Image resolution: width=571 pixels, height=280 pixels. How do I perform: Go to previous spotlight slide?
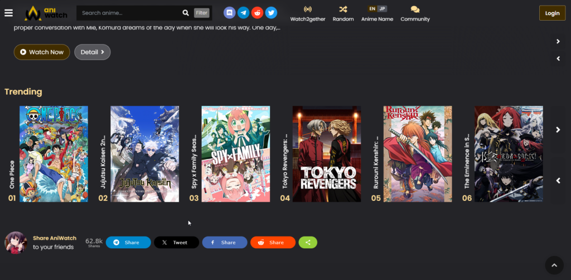[558, 58]
